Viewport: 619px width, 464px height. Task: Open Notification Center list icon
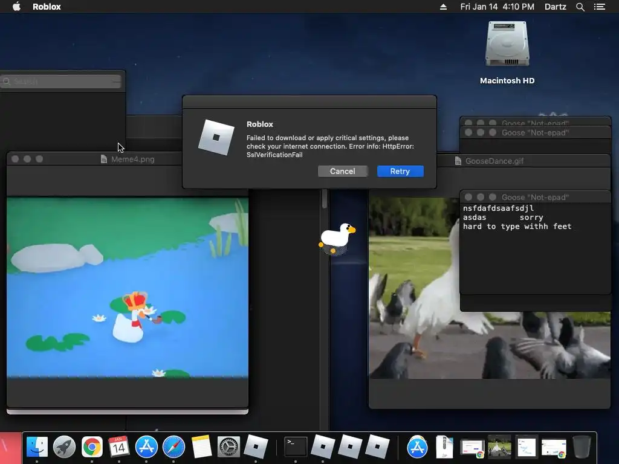click(599, 7)
